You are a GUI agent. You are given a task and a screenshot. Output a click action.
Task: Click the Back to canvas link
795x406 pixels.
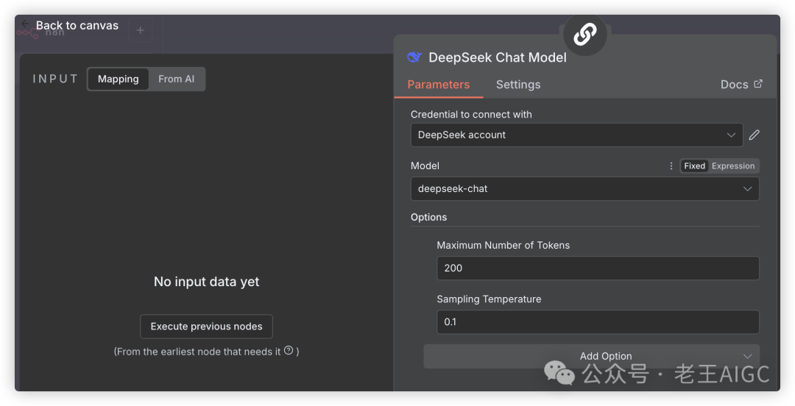[77, 25]
